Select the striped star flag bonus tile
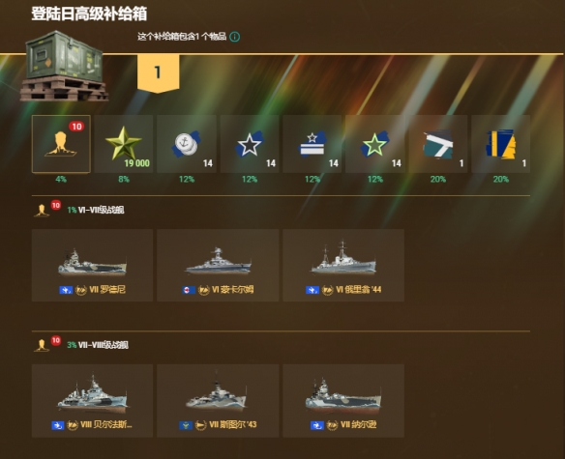 click(x=312, y=144)
